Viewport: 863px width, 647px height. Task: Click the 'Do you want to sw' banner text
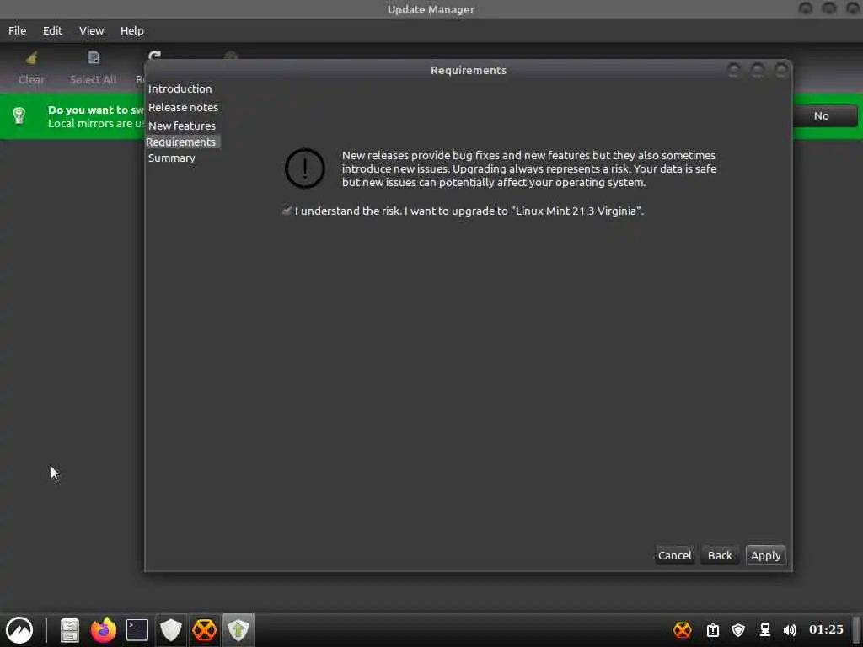point(96,110)
